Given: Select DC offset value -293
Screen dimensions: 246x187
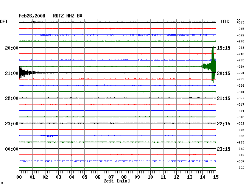Looking at the screenshot, I should pos(240,60).
